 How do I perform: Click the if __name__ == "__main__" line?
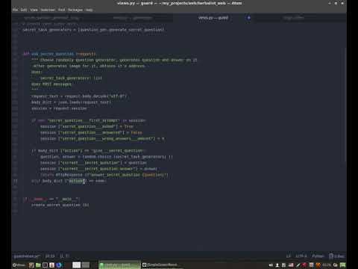click(x=51, y=199)
